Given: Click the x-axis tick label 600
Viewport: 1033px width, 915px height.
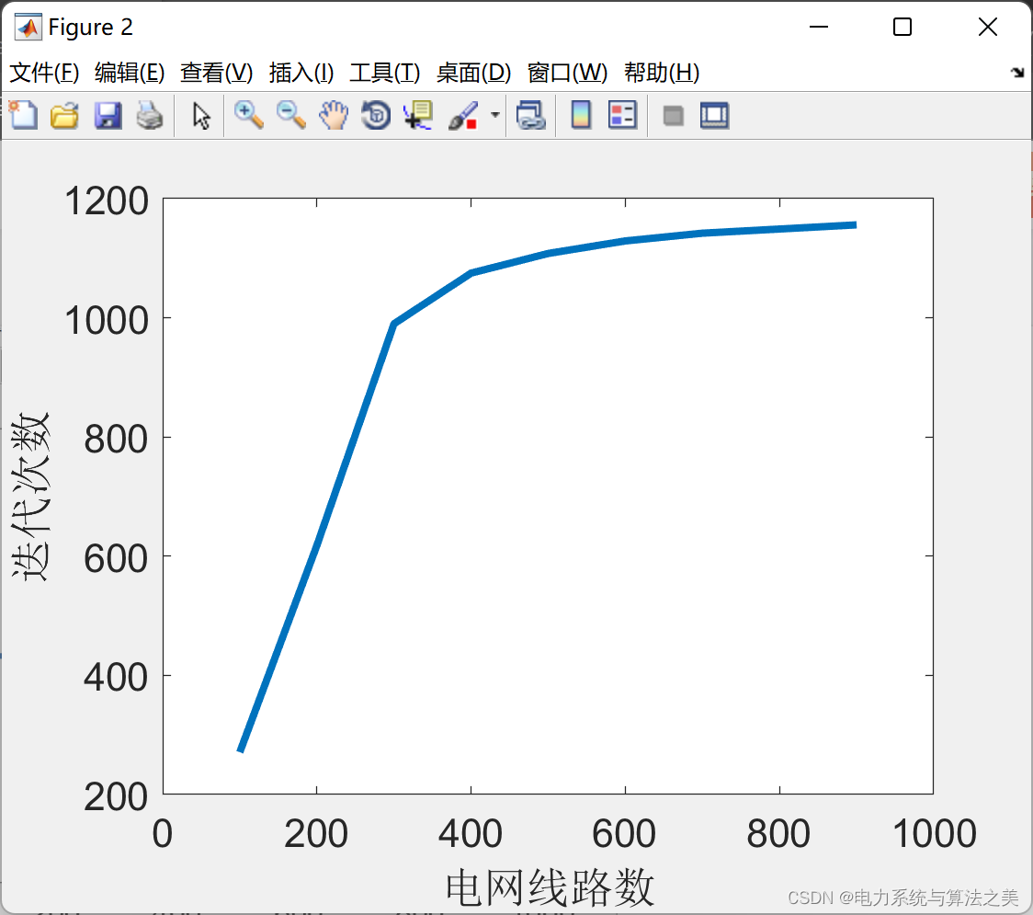Looking at the screenshot, I should point(624,833).
